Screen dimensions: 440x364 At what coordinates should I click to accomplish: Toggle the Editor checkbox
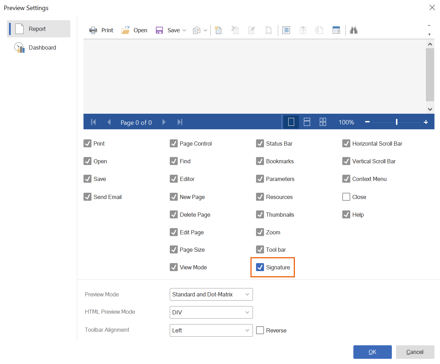174,179
